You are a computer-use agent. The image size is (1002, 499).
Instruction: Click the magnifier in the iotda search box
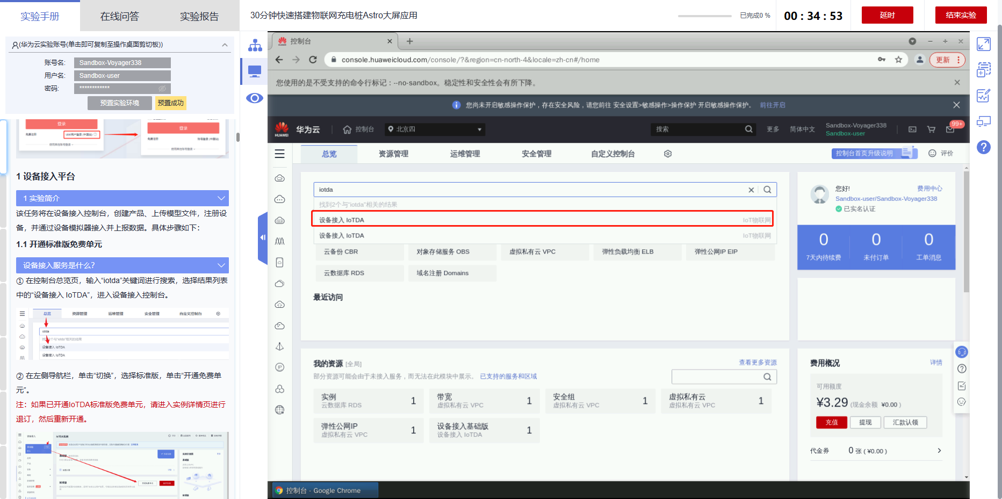[767, 190]
